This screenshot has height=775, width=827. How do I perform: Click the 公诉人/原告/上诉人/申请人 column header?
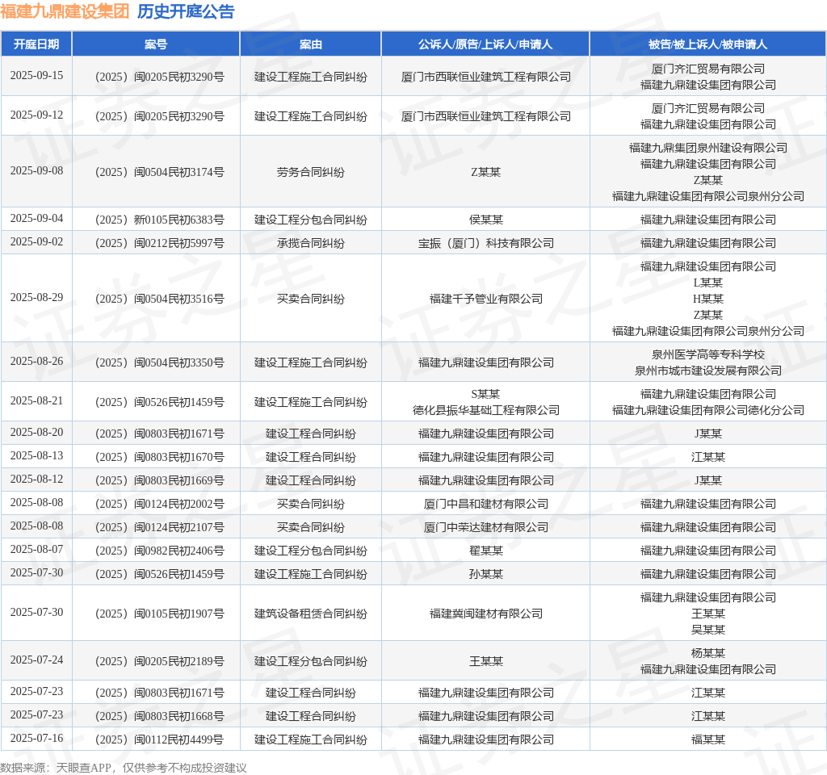485,44
